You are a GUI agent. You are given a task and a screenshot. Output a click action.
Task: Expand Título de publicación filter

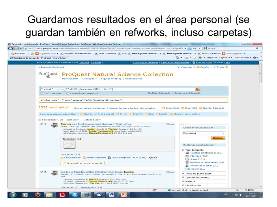coord(184,174)
